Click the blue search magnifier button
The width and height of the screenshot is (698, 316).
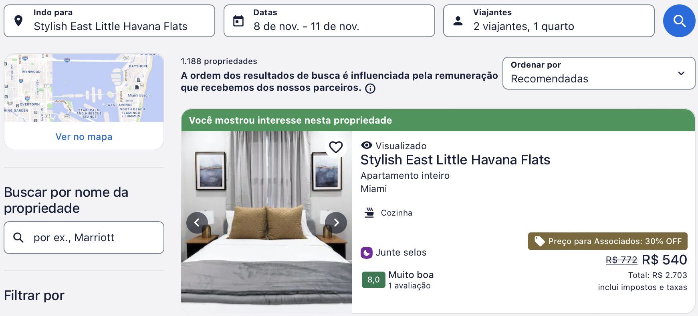pyautogui.click(x=679, y=21)
